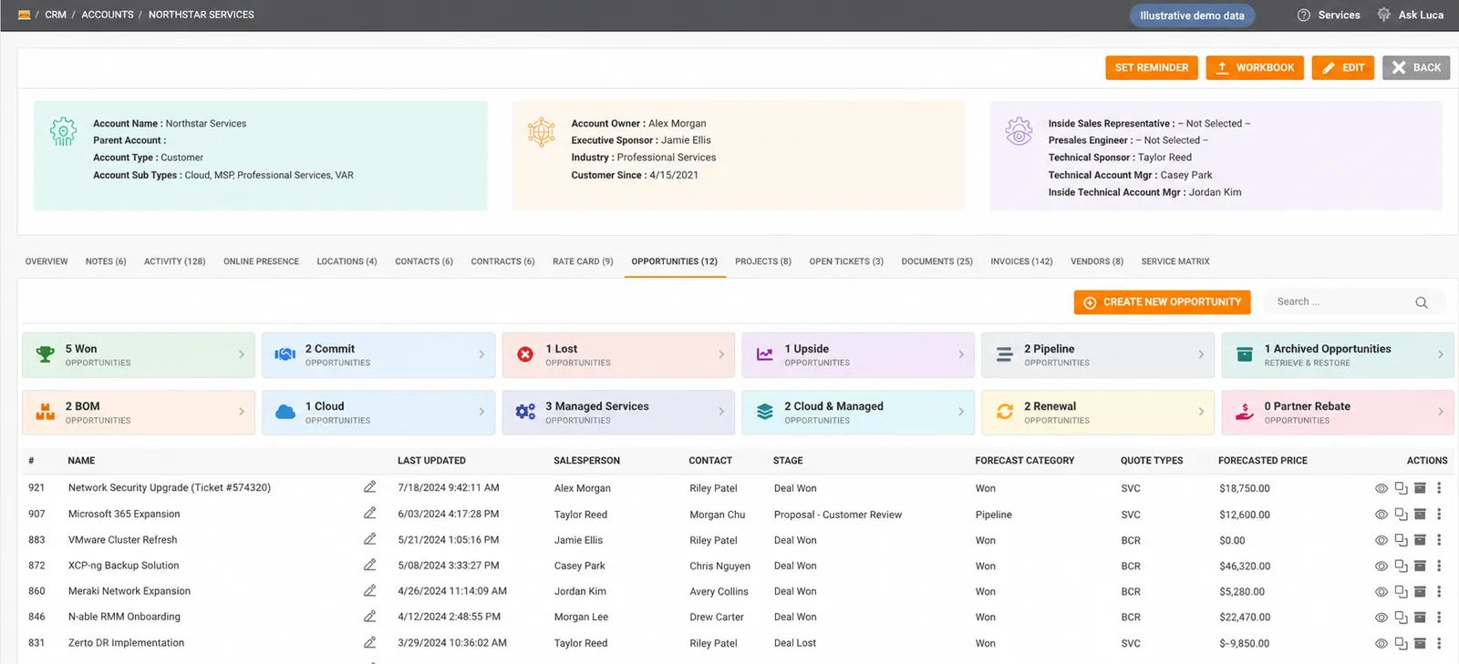The width and height of the screenshot is (1459, 664).
Task: Click the eye icon for XCP-ng Backup Solution
Action: point(1381,566)
